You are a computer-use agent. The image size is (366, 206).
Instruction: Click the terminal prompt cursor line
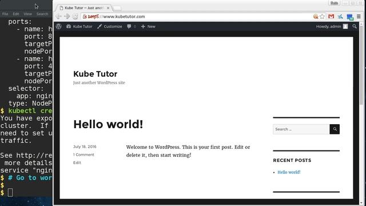[x=10, y=193]
